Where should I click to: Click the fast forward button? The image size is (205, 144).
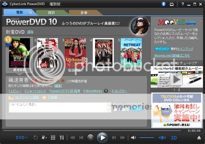[123, 138]
